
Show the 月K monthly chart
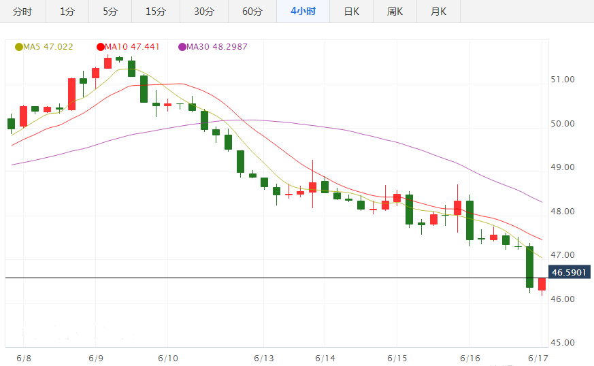438,12
